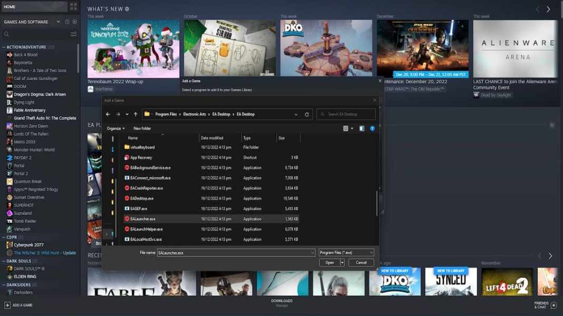Open the Program Files (*.exe) file type dropdown
Screen dimensions: 563x316
coord(348,252)
